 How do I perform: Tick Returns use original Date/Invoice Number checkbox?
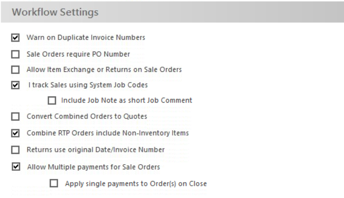(x=15, y=150)
